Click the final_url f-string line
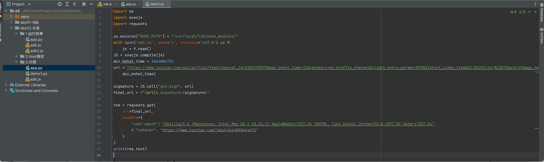 (161, 93)
